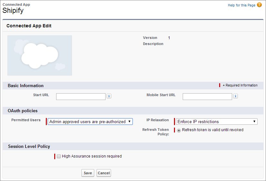This screenshot has width=266, height=181.
Task: Tick the High Assurance session required checkbox
Action: (59, 156)
